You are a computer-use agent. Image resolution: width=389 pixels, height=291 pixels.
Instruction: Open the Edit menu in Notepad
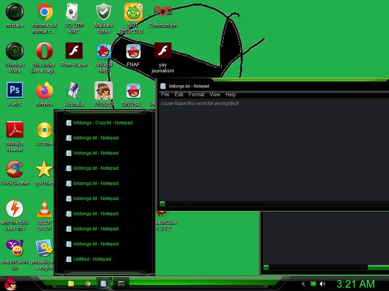point(179,94)
